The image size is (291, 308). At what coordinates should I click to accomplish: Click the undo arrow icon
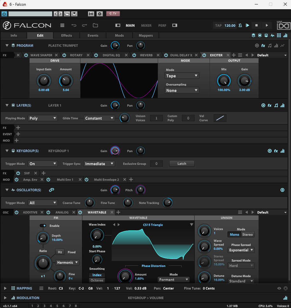pos(74,25)
